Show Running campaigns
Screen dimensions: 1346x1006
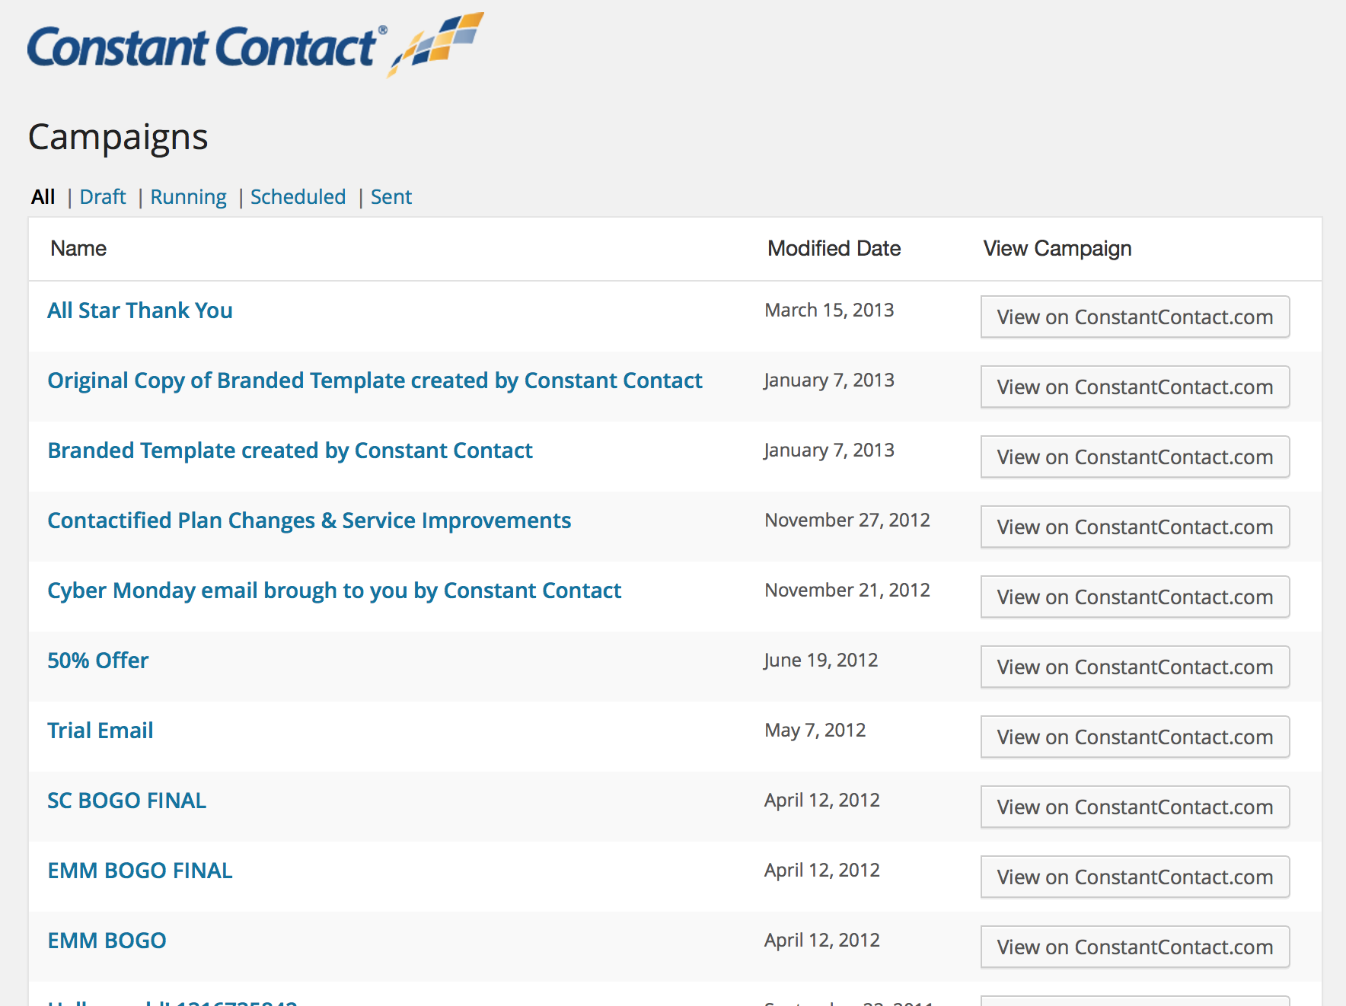point(188,197)
